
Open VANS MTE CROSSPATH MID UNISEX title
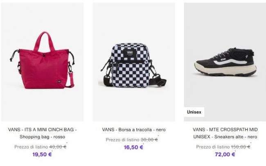[225, 133]
